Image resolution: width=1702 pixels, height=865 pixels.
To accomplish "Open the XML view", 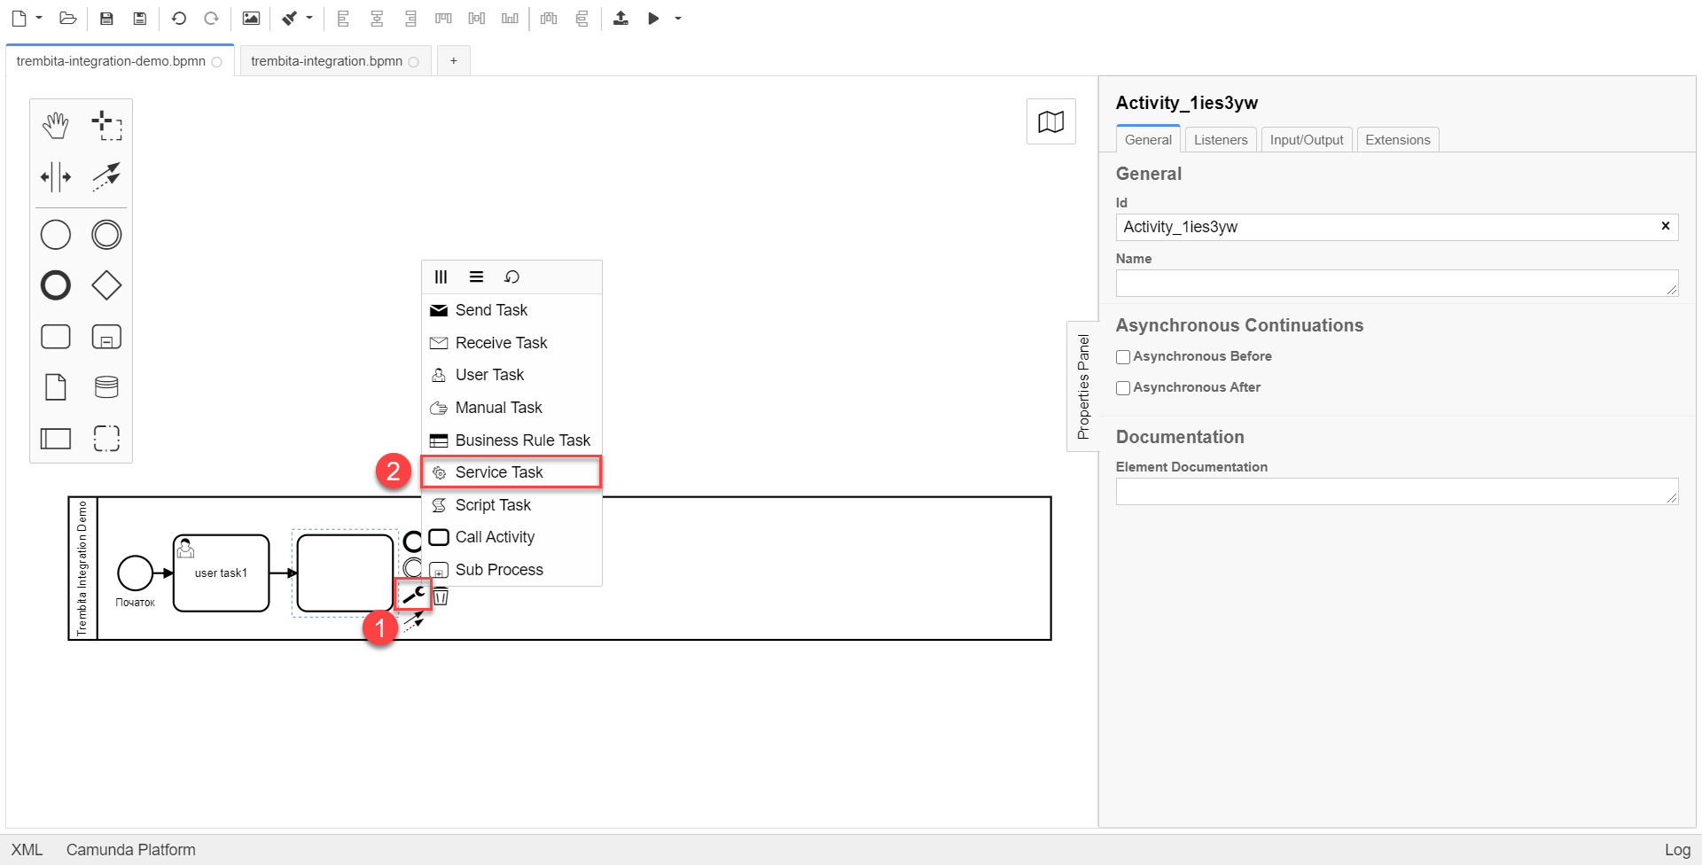I will (27, 849).
